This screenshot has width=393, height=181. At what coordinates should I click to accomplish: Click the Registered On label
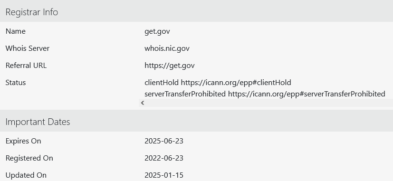[29, 158]
